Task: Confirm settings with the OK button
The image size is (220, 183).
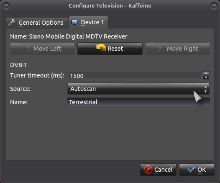Action: 197,170
